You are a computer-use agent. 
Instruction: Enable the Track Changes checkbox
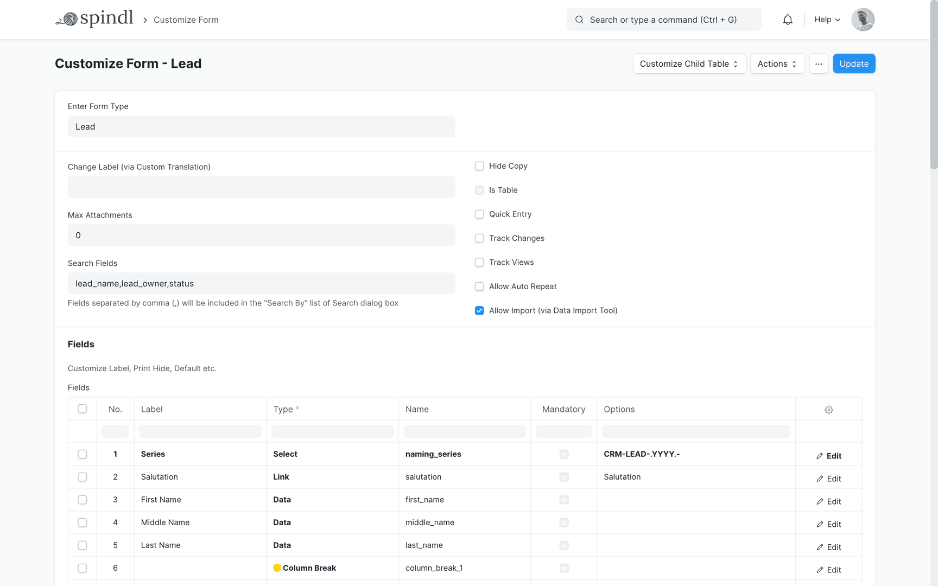[x=479, y=238]
